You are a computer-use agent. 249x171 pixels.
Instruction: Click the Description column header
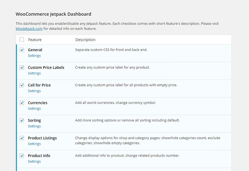[85, 40]
